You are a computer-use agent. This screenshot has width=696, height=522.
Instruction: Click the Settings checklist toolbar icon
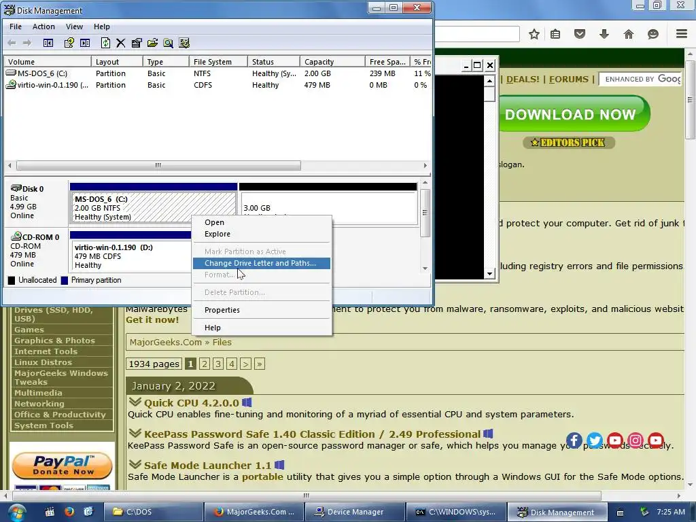184,43
